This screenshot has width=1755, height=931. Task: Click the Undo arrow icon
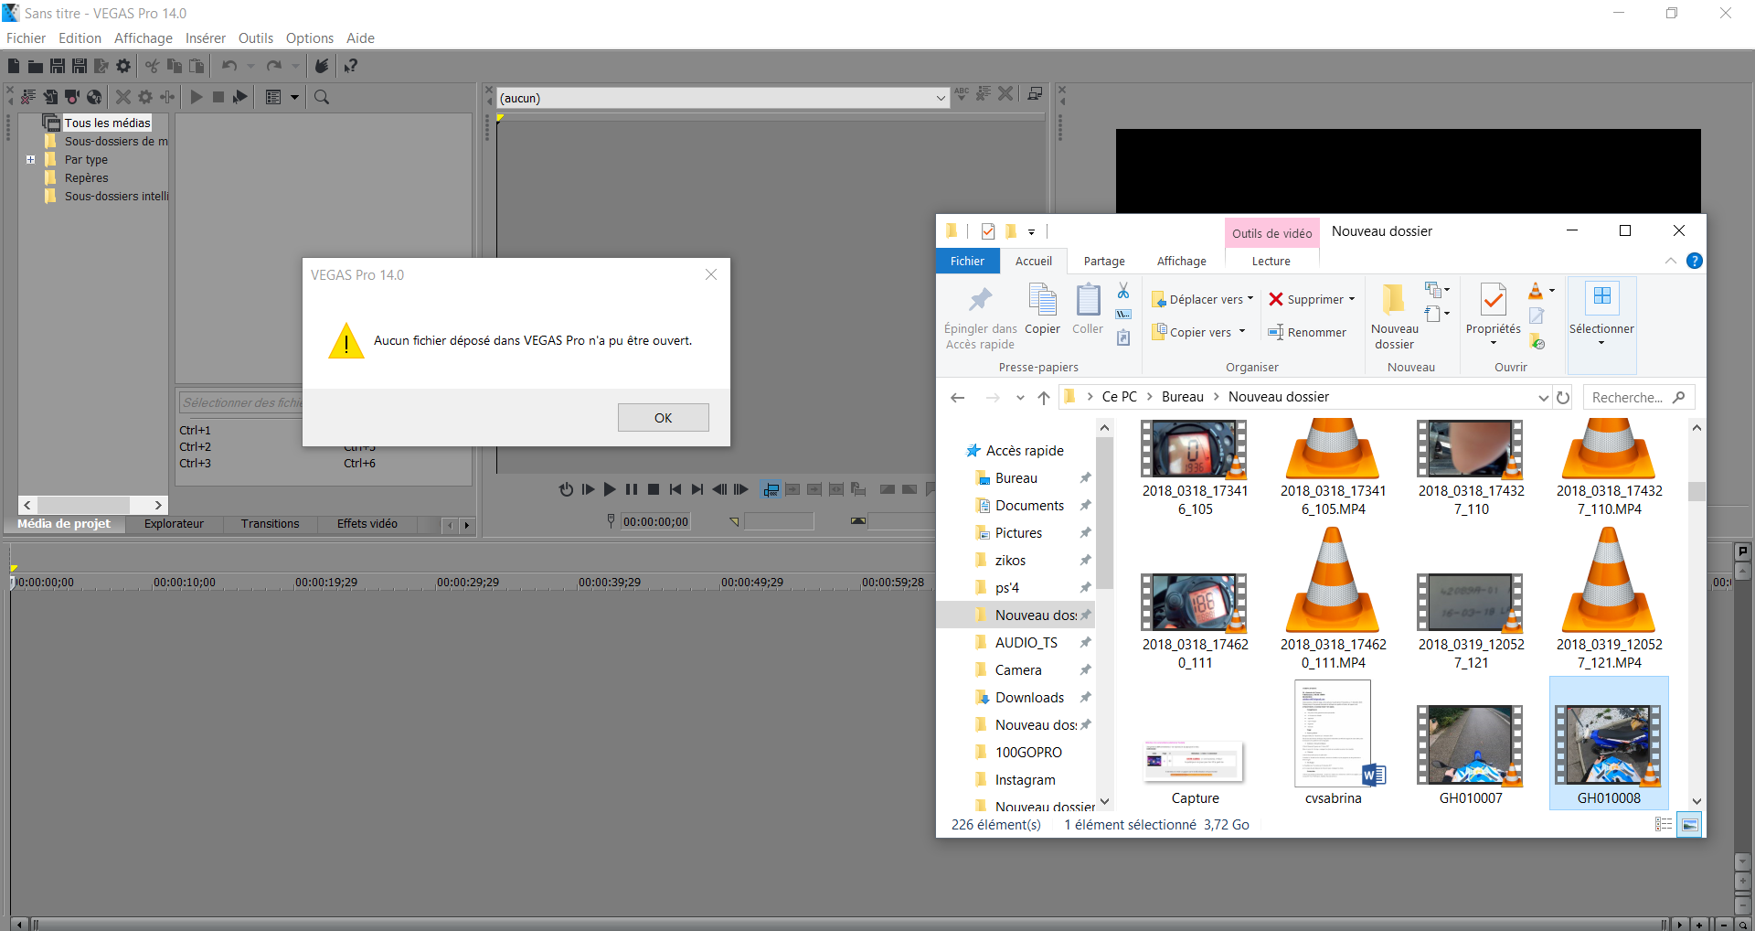click(229, 66)
